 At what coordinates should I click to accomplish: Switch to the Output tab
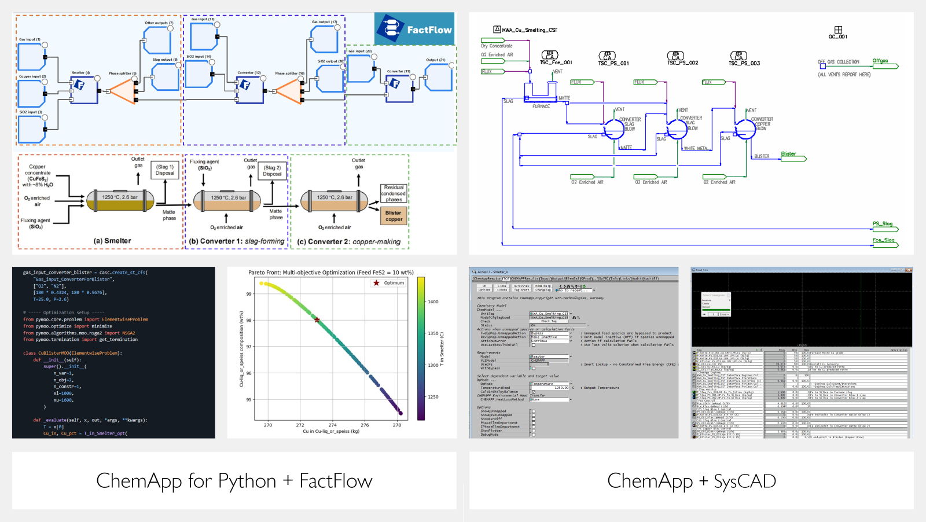[558, 278]
